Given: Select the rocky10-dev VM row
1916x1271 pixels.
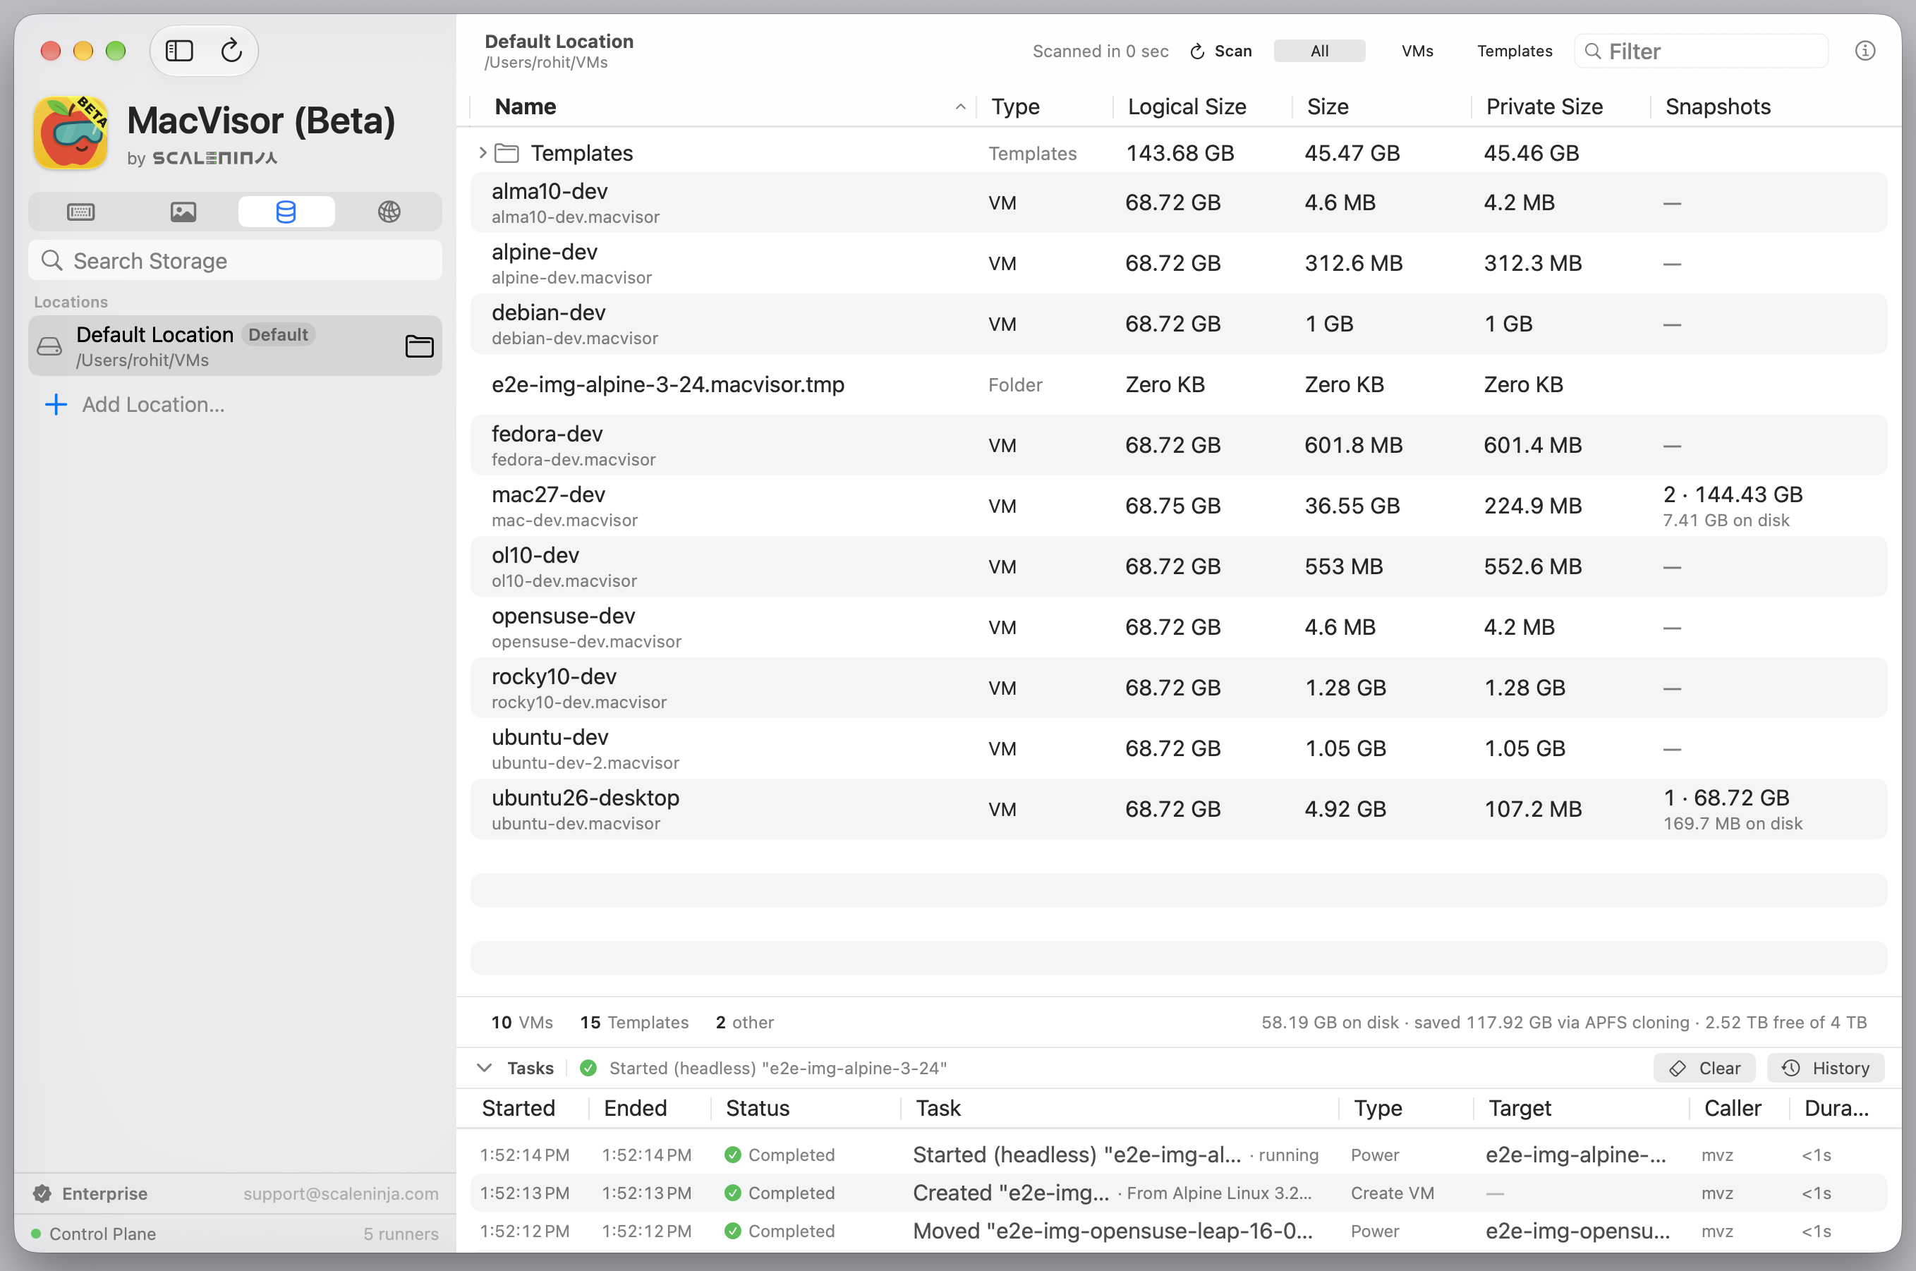Looking at the screenshot, I should [1179, 688].
